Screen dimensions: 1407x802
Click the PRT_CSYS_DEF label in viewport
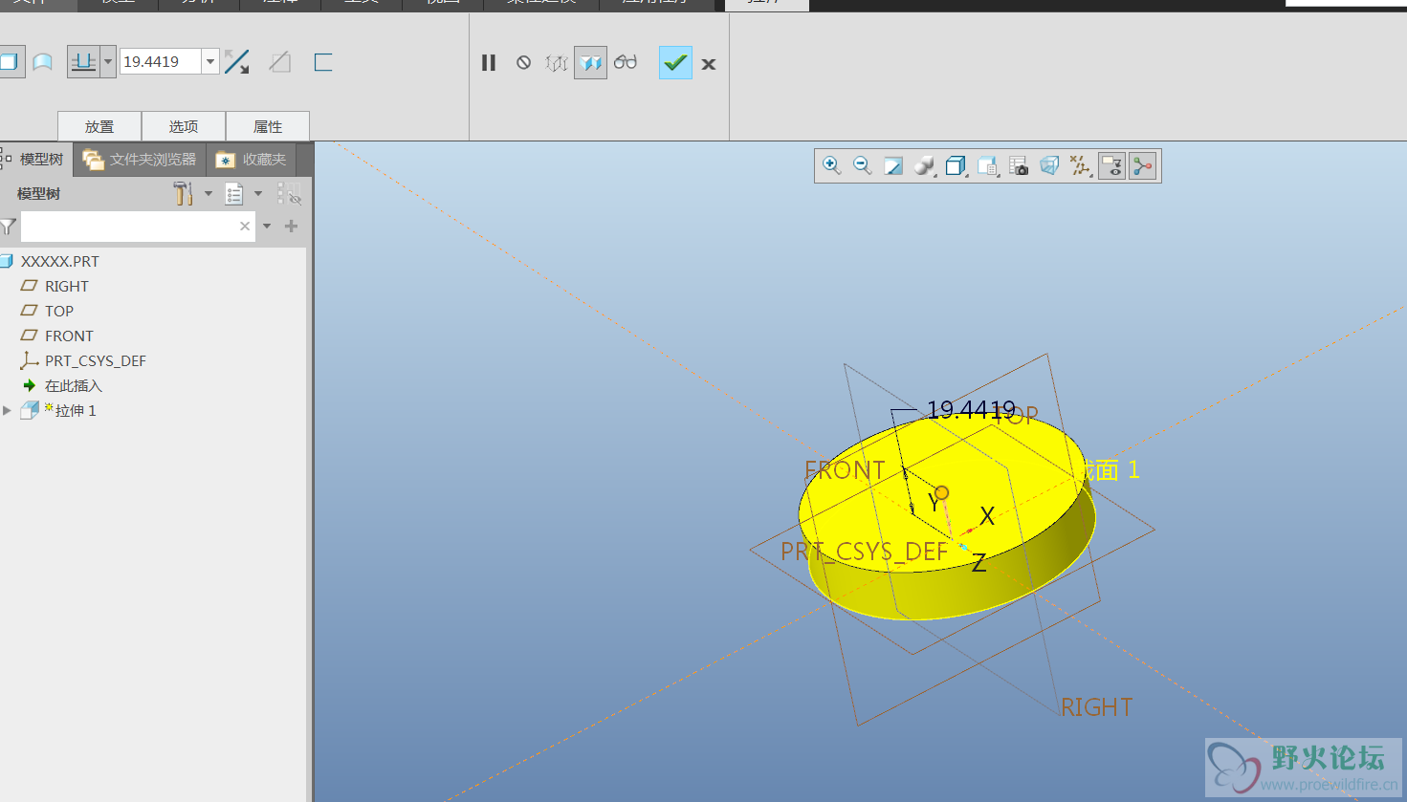tap(864, 552)
